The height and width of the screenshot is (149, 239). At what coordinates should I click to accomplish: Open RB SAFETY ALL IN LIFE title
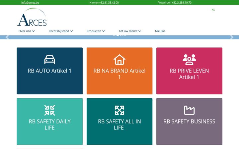[119, 124]
